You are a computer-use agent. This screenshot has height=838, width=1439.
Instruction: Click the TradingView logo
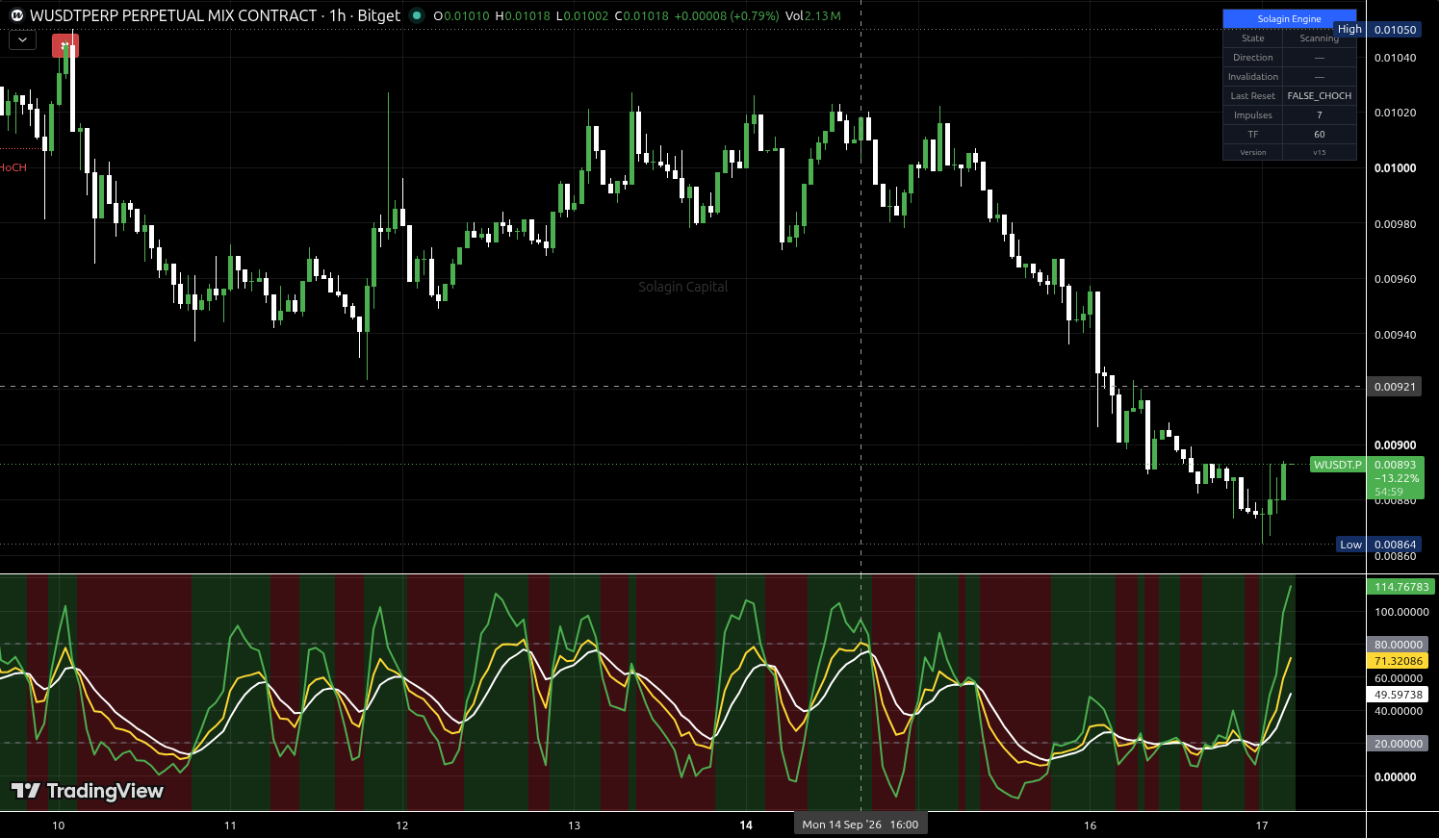(x=88, y=791)
